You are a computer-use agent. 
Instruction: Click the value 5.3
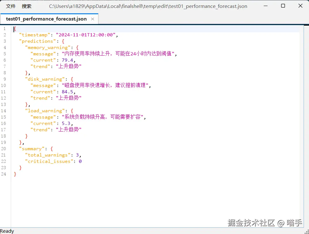point(66,123)
